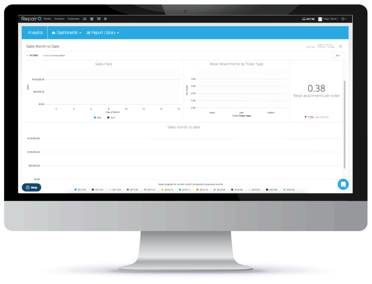Select the 2016-06 legend entry

coord(272,190)
